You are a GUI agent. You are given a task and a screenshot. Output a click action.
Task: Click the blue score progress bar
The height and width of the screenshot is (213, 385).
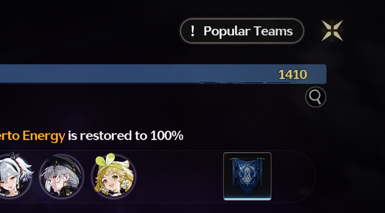163,74
